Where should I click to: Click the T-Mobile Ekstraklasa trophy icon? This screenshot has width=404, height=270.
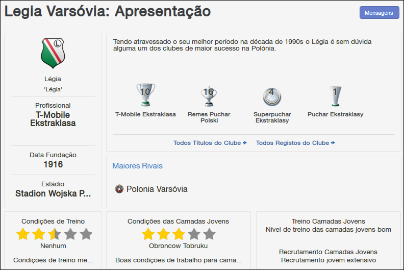145,94
